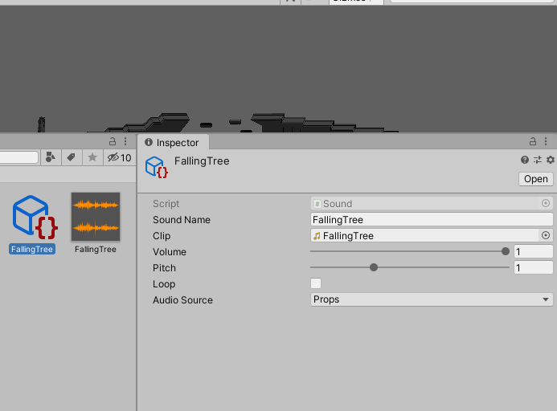The width and height of the screenshot is (557, 411).
Task: Toggle the Project panel lock icon
Action: (x=113, y=141)
